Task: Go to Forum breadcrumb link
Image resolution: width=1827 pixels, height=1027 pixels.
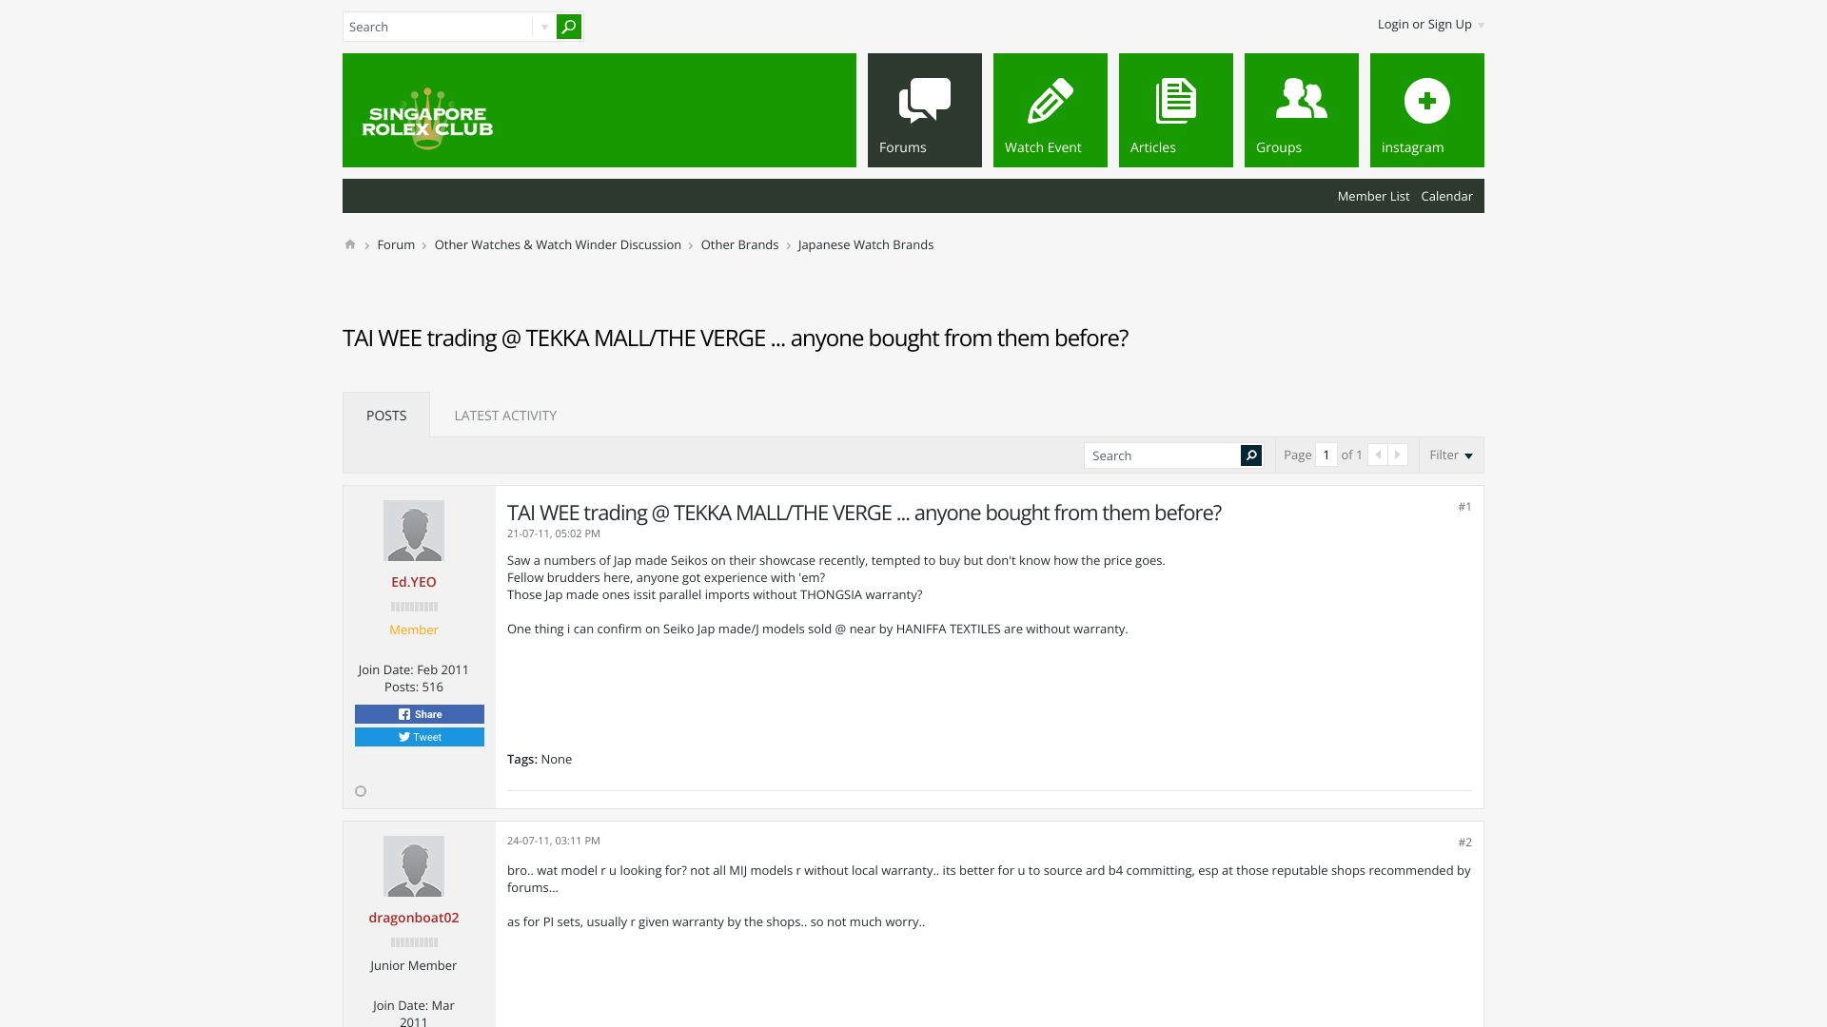Action: 396,244
